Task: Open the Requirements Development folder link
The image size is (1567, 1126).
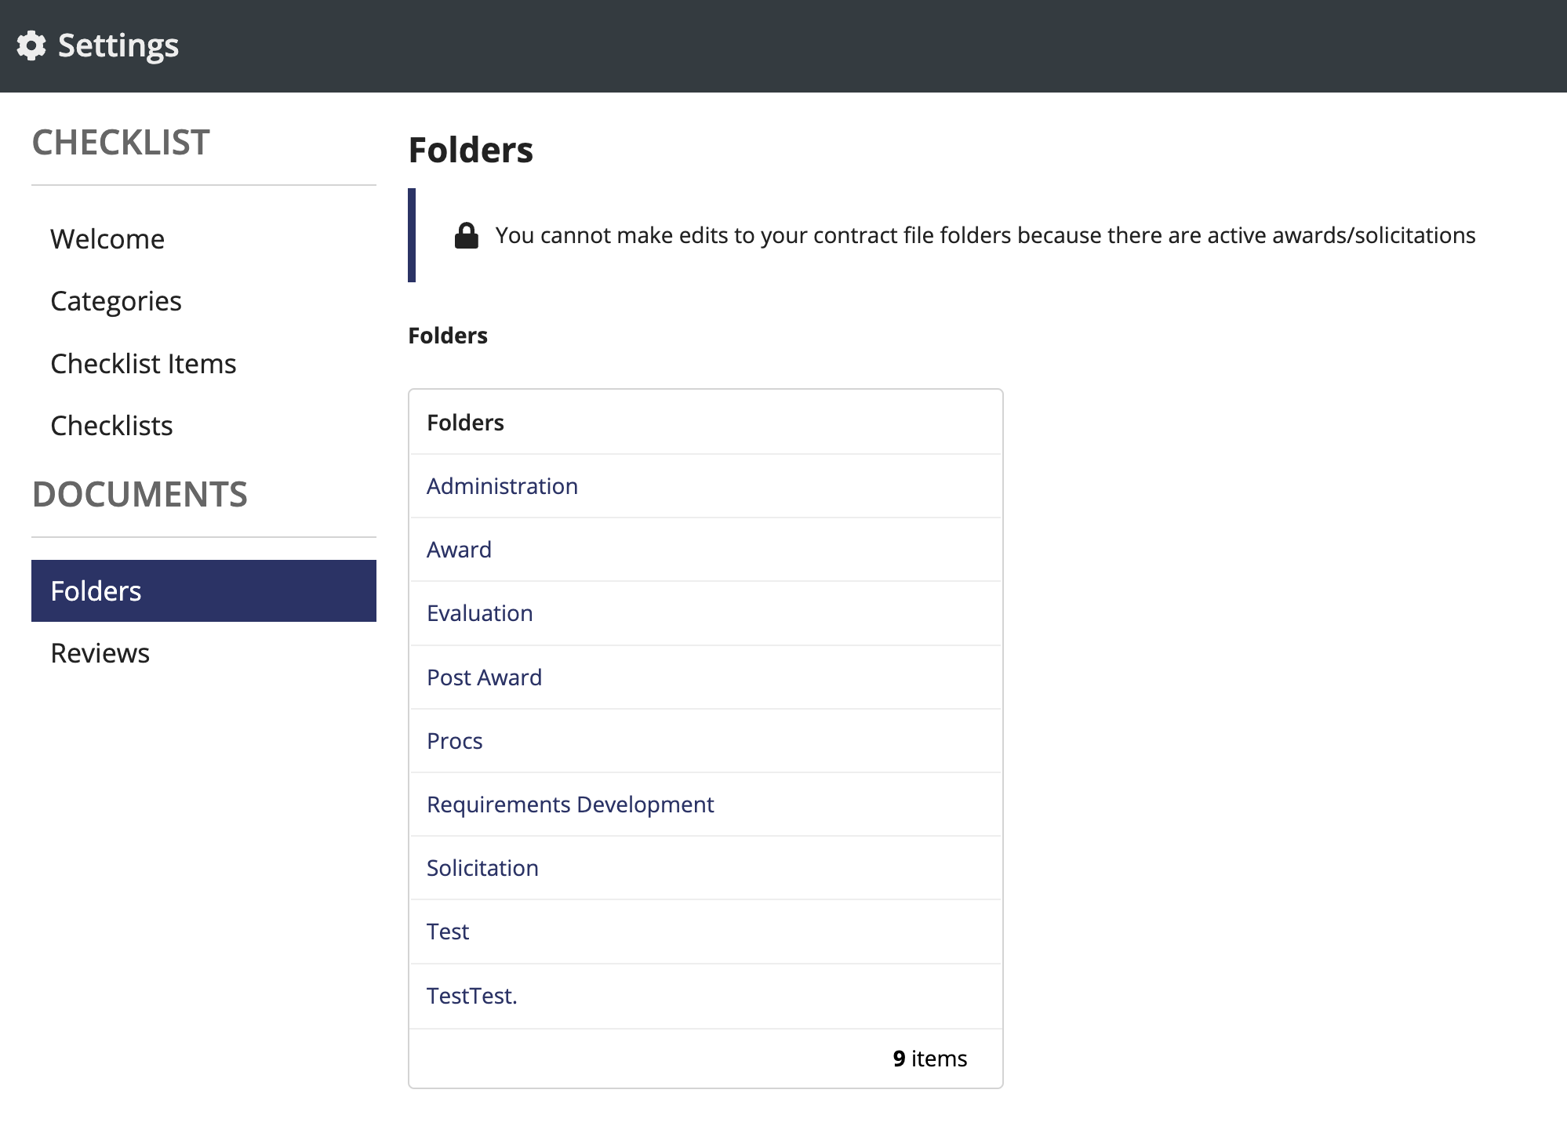Action: [x=570, y=805]
